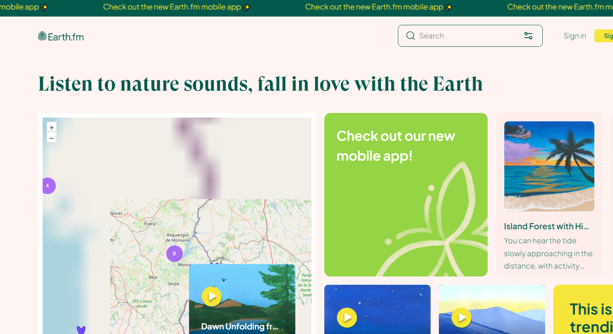
Task: Click the Évora label on map
Action: coord(150,223)
